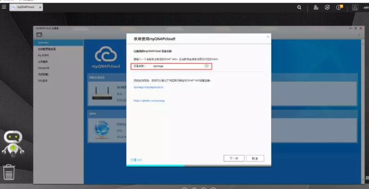Click the admin user profile icon
This screenshot has height=189, width=369.
pyautogui.click(x=355, y=8)
